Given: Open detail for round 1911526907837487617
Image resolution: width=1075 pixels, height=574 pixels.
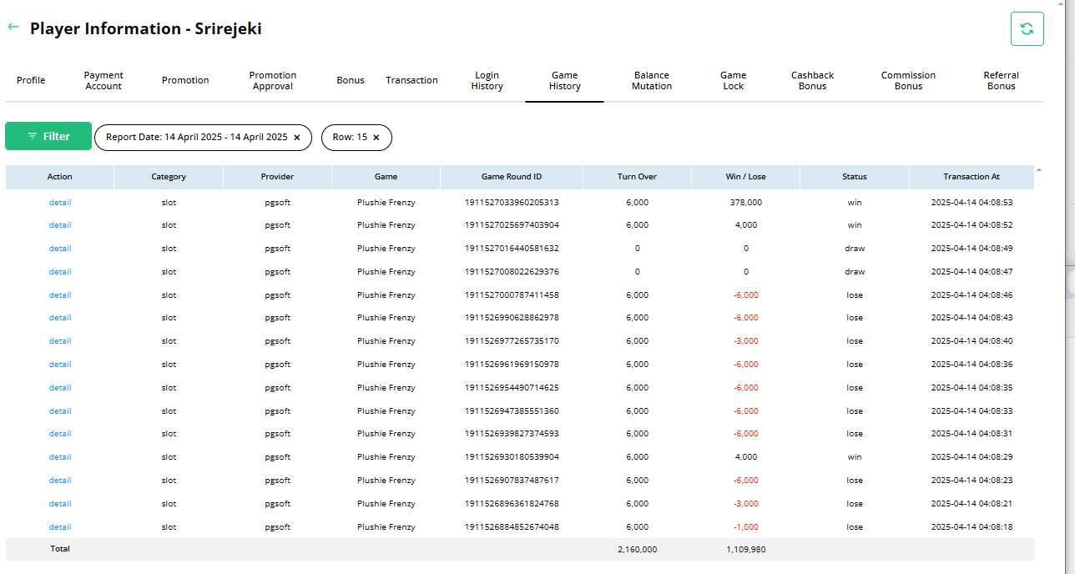Looking at the screenshot, I should (x=60, y=481).
